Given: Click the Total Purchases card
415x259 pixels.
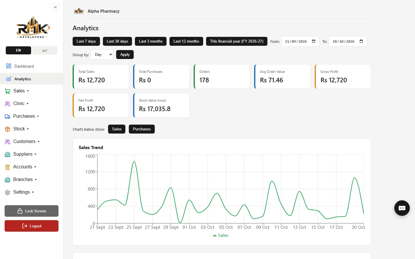Looking at the screenshot, I should pyautogui.click(x=161, y=77).
